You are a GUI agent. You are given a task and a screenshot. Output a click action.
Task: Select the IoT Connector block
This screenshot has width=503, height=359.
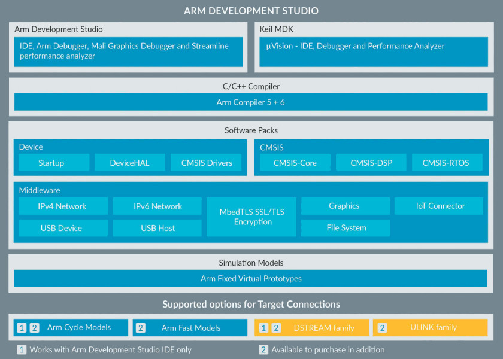click(x=439, y=206)
